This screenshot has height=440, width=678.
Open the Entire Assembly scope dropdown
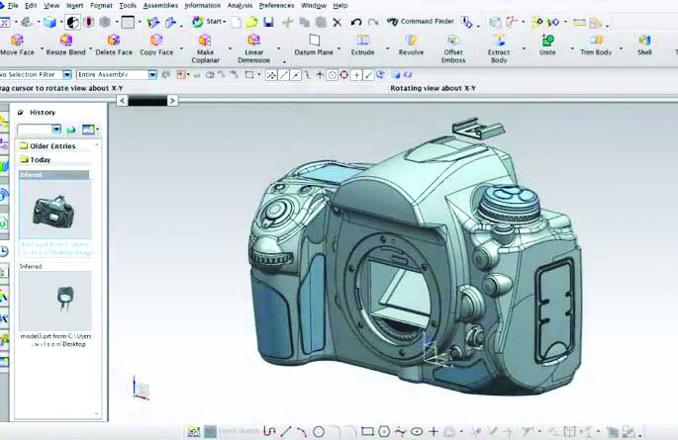point(152,75)
